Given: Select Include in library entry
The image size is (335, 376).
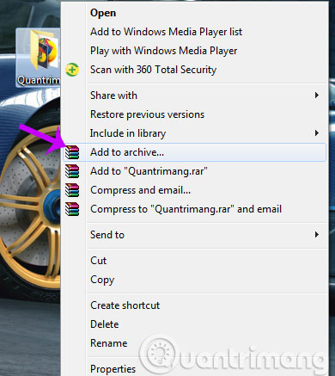Looking at the screenshot, I should [195, 133].
